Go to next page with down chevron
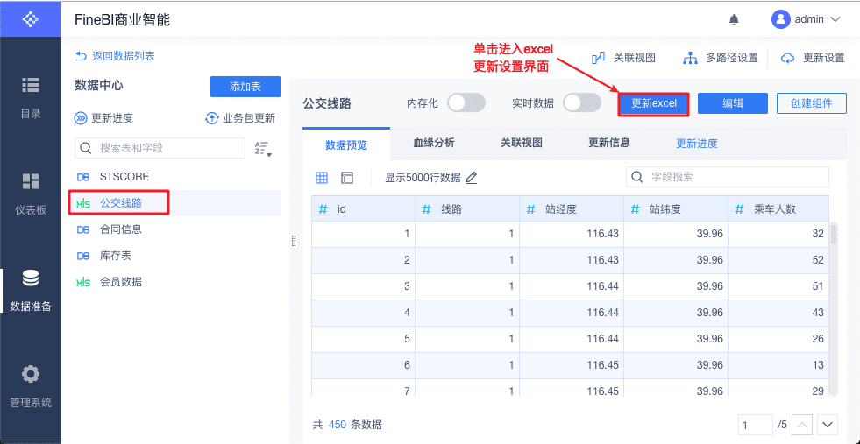860x444 pixels. pyautogui.click(x=828, y=425)
